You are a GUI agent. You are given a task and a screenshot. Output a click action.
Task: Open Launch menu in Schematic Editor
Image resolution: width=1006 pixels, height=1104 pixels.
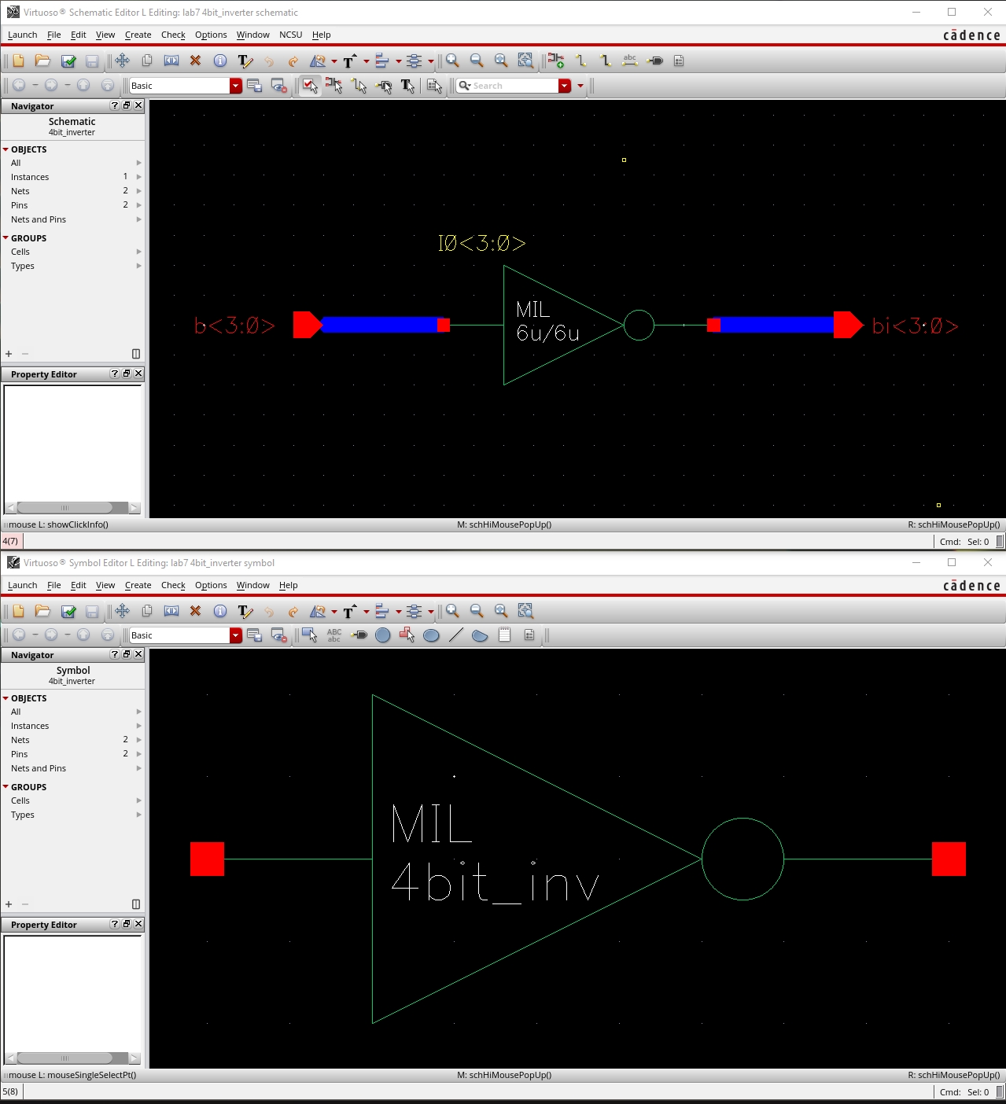[x=22, y=35]
